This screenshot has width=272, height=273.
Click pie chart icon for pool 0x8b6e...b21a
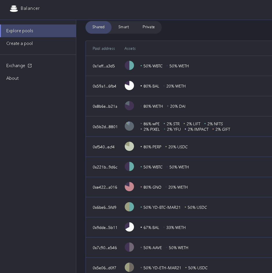click(129, 106)
